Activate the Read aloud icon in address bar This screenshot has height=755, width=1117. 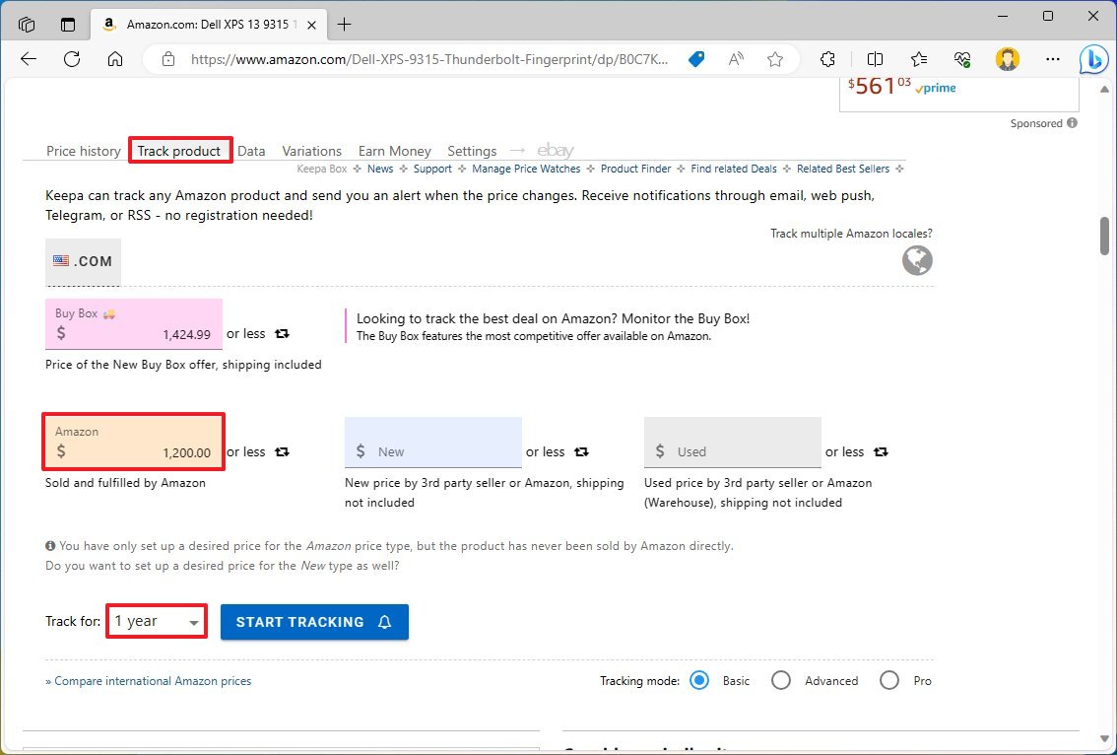point(736,59)
